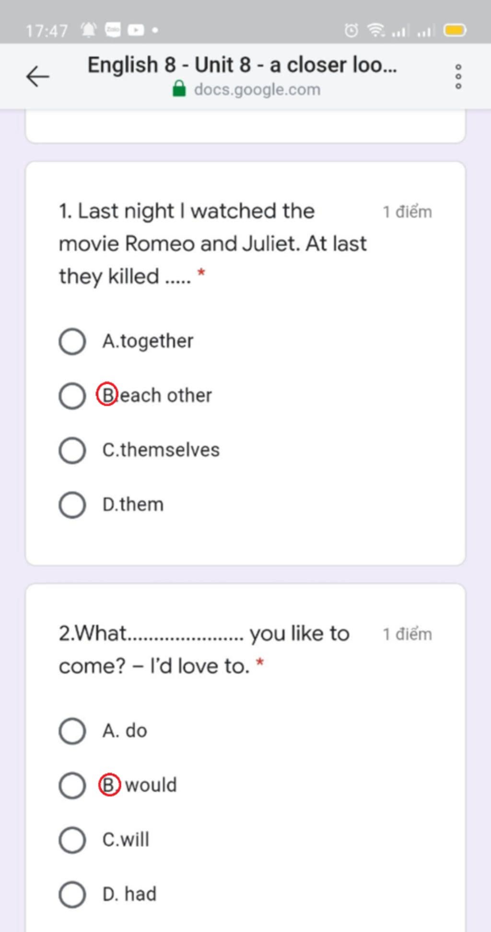The image size is (491, 932).
Task: Choose radio option B. would
Action: point(72,785)
